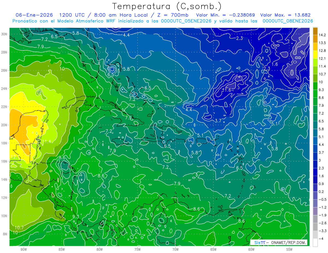
Task: Click the "22N" latitude axis label
Action: 5,107
